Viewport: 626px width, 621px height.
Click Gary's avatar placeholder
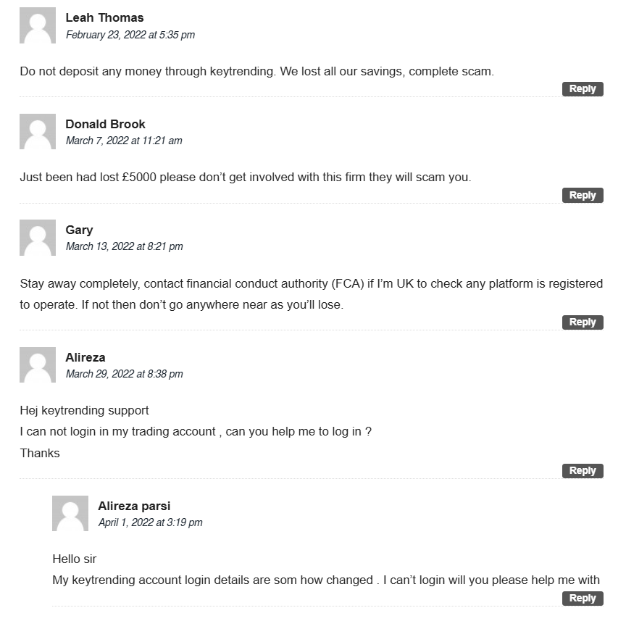(38, 238)
